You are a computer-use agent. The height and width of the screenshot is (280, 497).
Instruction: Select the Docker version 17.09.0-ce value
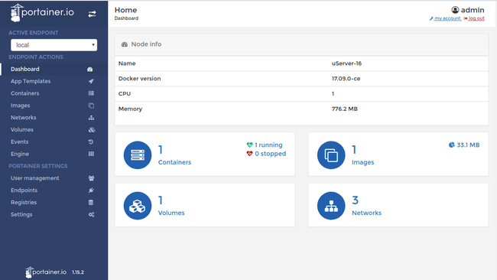[346, 79]
